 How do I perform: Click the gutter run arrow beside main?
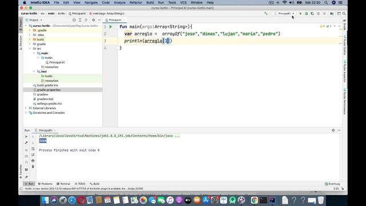[x=111, y=27]
